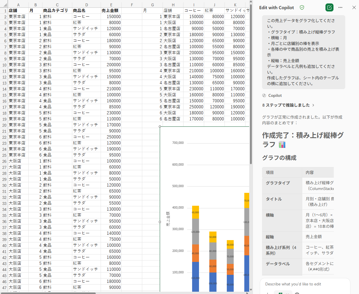359x294 pixels.
Task: Click the globe icon in the prompt box
Action: (x=297, y=293)
